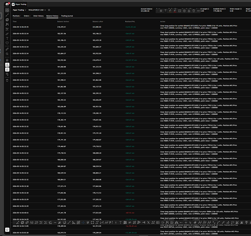The height and width of the screenshot is (236, 251).
Task: Click the star favorites button at bottom-left
Action: [7, 230]
